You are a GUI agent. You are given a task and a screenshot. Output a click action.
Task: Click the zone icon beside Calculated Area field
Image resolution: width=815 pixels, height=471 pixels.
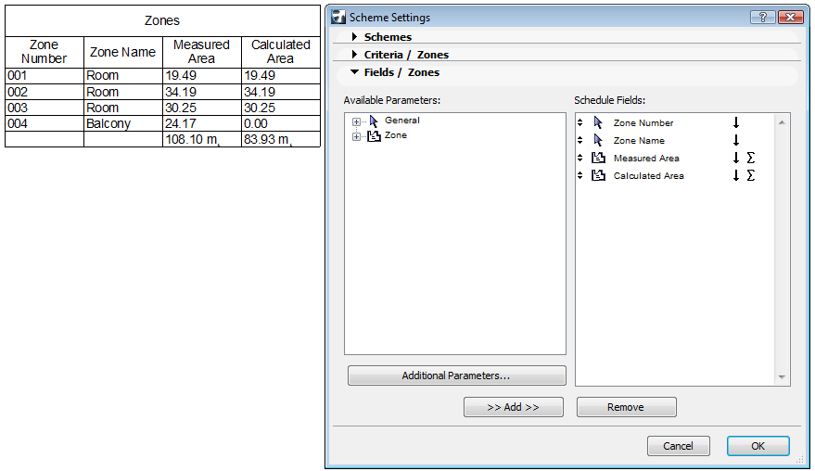599,176
